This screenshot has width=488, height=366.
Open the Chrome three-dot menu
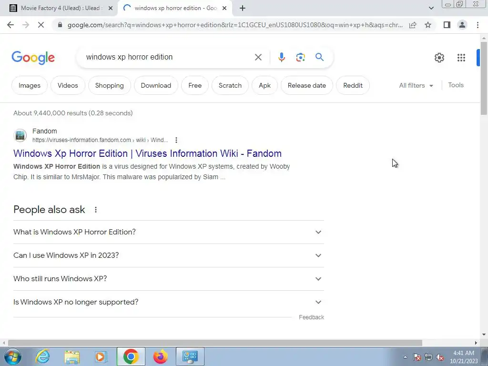[478, 25]
